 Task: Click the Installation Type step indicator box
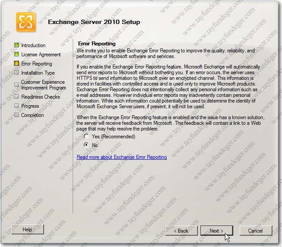pyautogui.click(x=17, y=72)
